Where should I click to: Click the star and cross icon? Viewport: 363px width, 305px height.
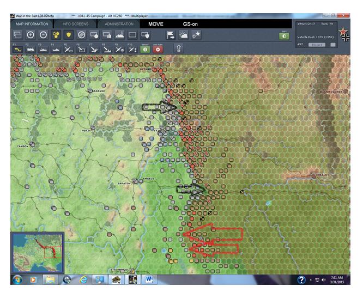coord(196,35)
